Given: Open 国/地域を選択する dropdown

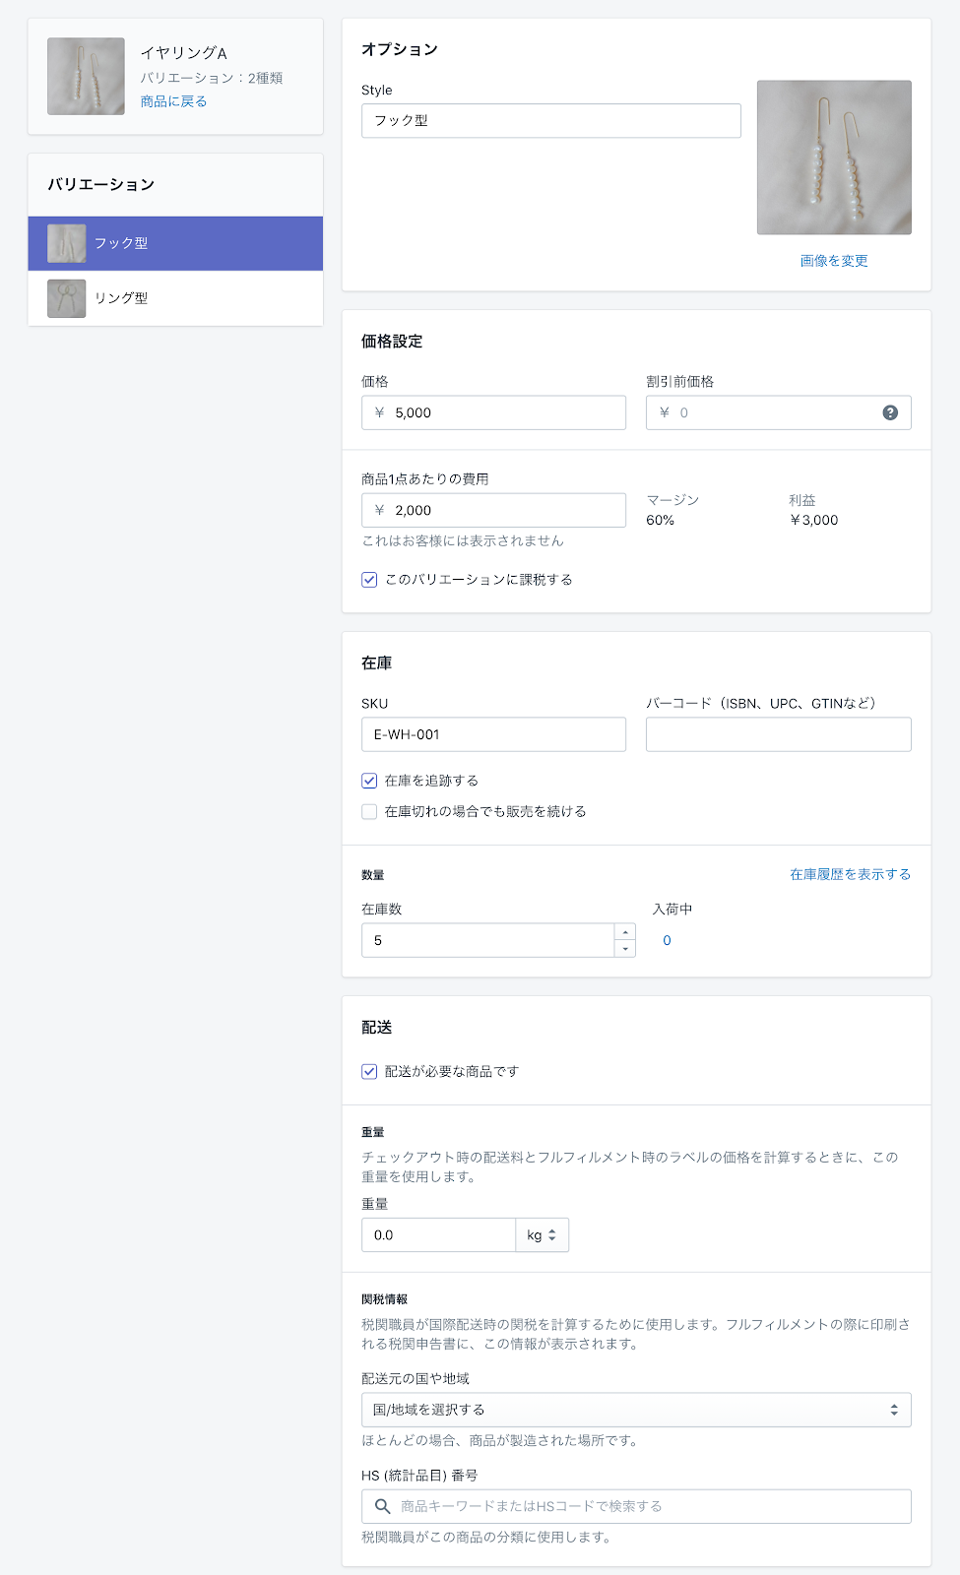Looking at the screenshot, I should 635,1410.
